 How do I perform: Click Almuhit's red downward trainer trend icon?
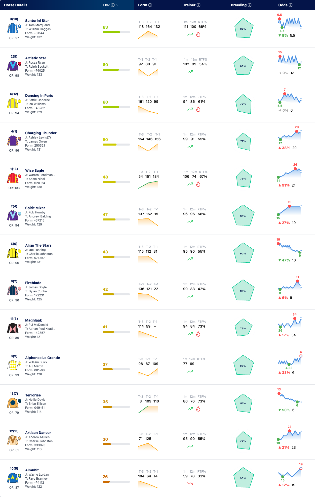click(x=190, y=484)
